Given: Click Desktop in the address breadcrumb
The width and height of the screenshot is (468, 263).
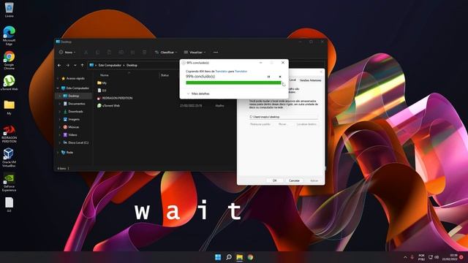Looking at the screenshot, I should [132, 65].
